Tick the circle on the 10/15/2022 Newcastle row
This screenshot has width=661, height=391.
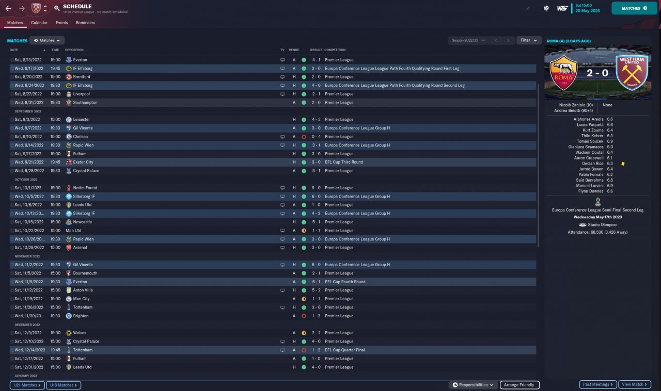12,222
